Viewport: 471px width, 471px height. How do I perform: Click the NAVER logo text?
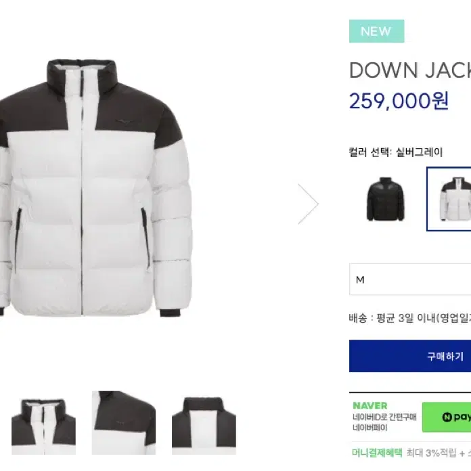pyautogui.click(x=370, y=405)
